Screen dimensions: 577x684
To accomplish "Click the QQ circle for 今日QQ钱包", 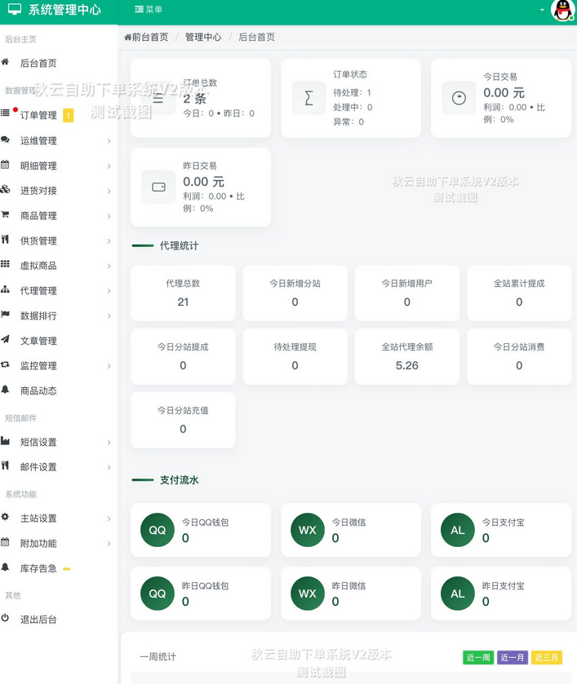I will tap(158, 530).
